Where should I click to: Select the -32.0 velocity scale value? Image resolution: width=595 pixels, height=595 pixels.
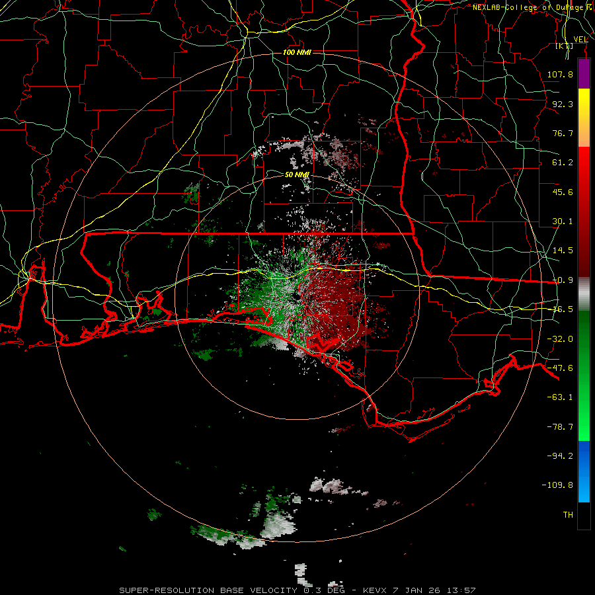[560, 339]
